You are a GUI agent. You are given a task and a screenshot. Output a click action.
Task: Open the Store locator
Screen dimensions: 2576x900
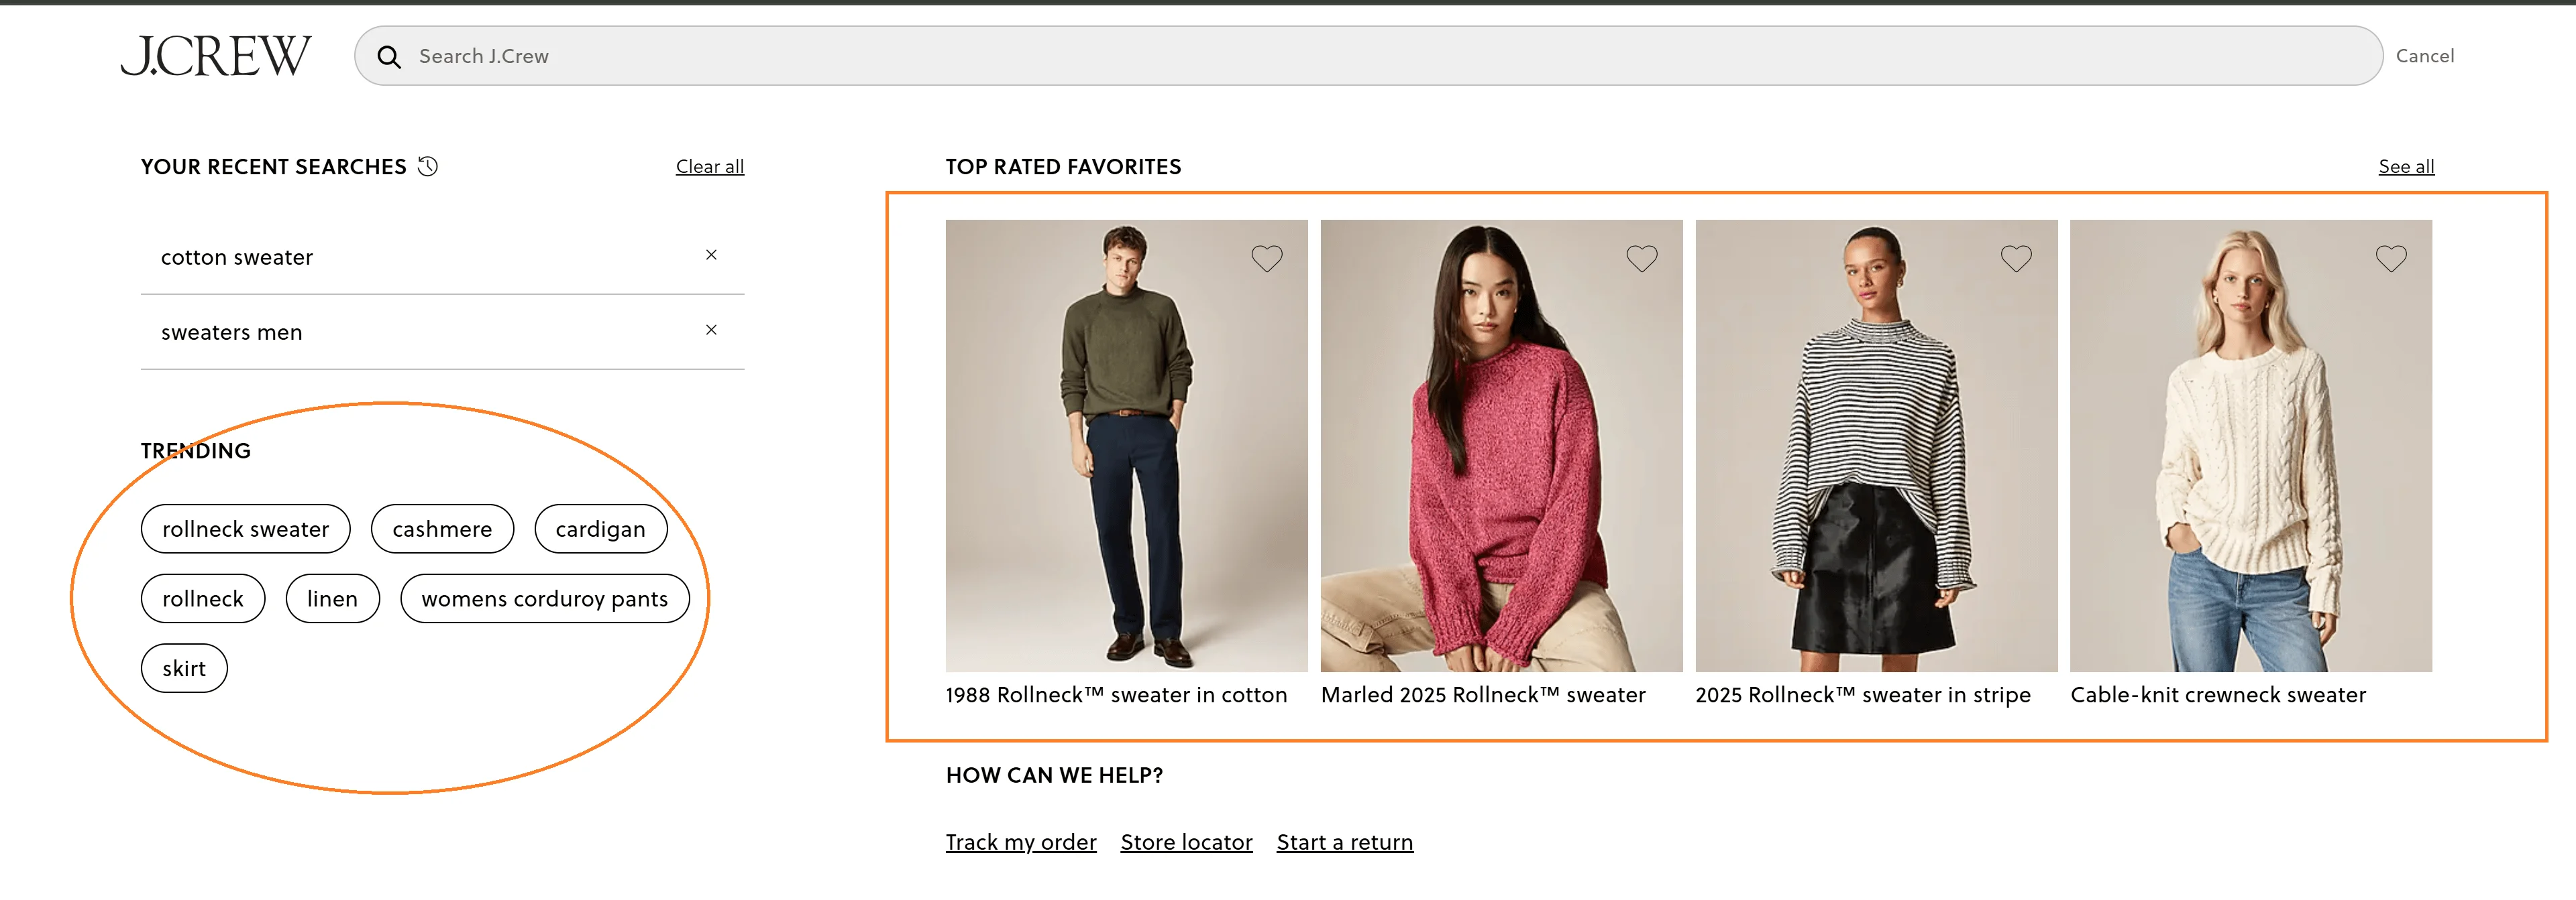pyautogui.click(x=1186, y=841)
